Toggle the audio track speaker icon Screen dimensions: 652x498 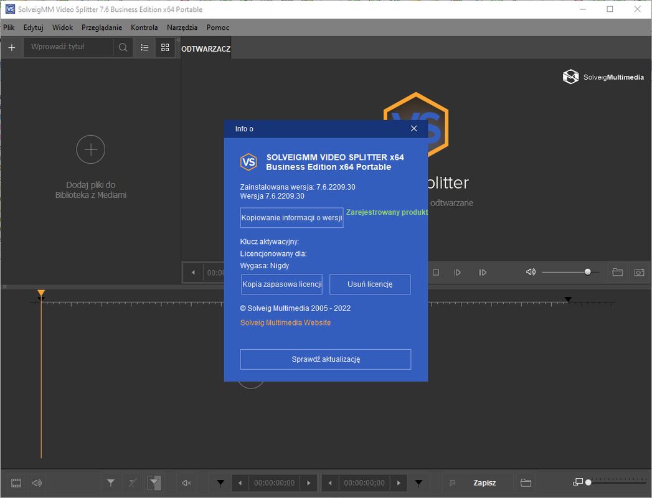[x=37, y=482]
